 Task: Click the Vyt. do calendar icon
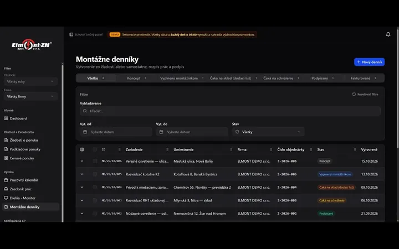pos(161,132)
